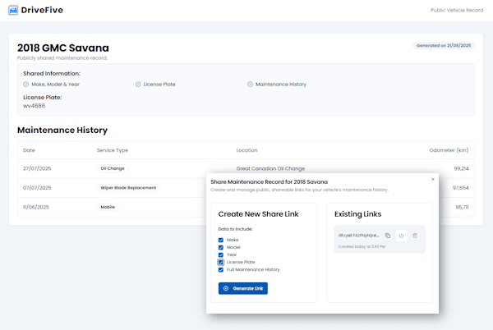The width and height of the screenshot is (493, 330).
Task: Delete the existing share link
Action: pos(415,236)
